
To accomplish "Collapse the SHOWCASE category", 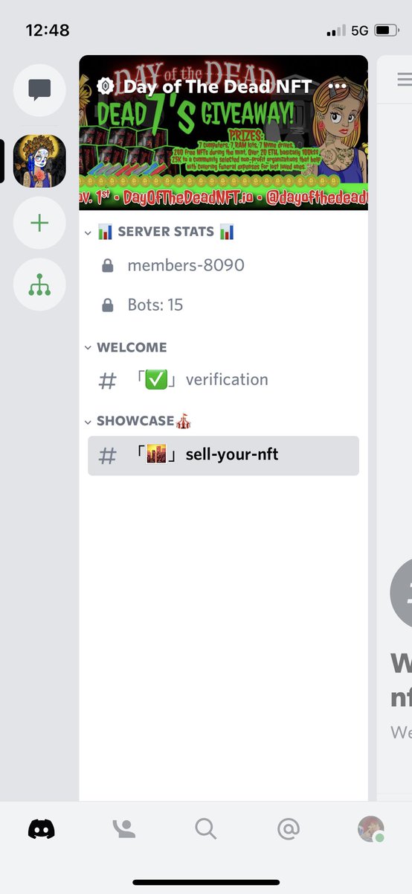I will tap(138, 422).
